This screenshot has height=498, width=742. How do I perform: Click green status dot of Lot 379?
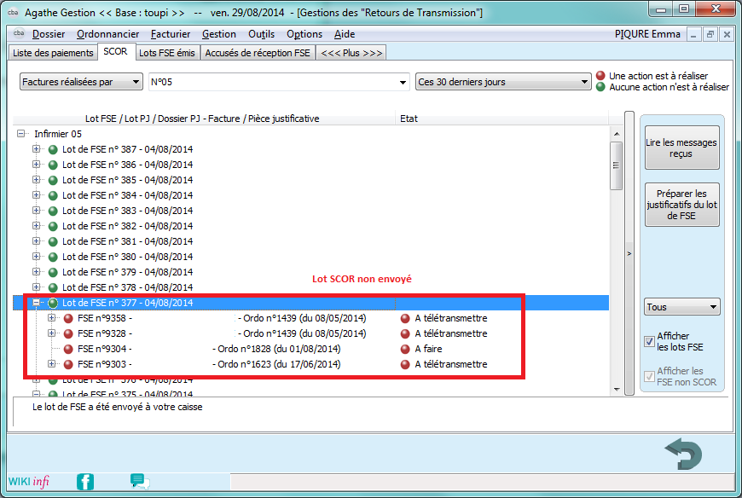pyautogui.click(x=53, y=272)
